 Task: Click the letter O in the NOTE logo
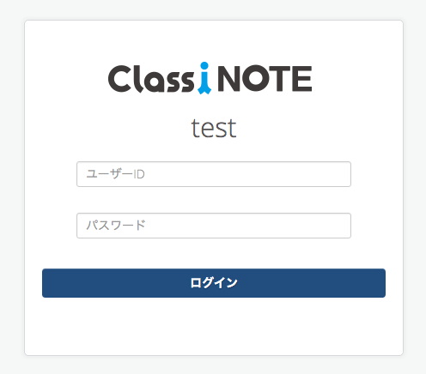pyautogui.click(x=255, y=78)
